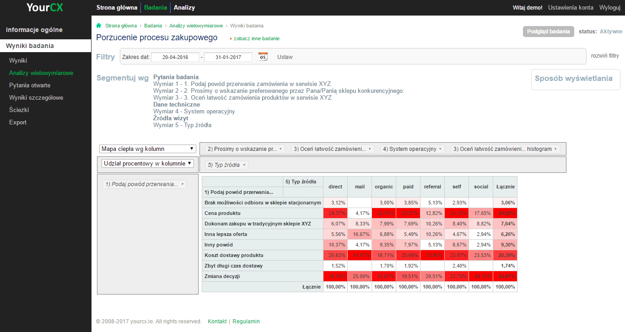Expand the '4) System operacyjny' dimension chip
625x332 pixels.
(413, 149)
